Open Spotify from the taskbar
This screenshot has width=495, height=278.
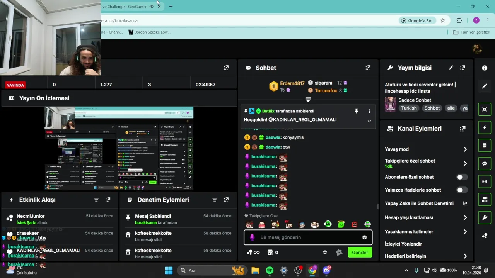270,270
